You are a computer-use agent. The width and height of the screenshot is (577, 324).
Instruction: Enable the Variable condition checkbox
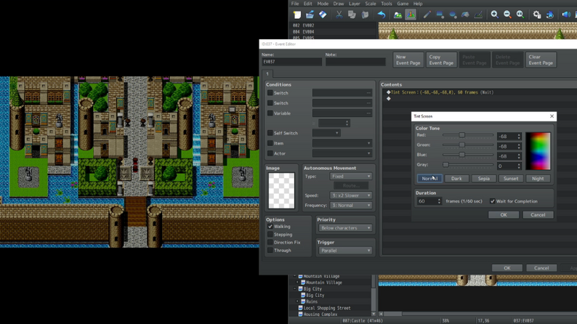270,113
